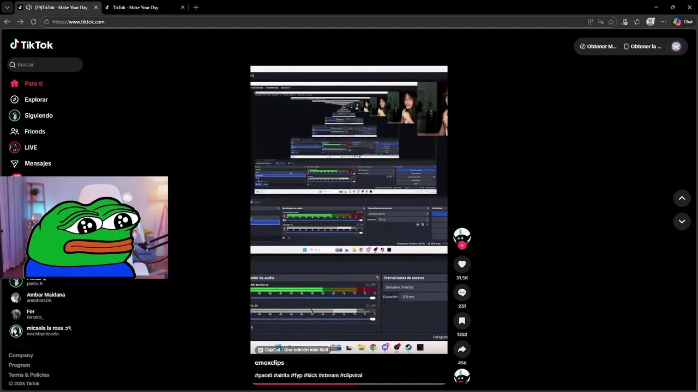Open the TikTok profile avatar menu
Image resolution: width=698 pixels, height=392 pixels.
(x=676, y=46)
